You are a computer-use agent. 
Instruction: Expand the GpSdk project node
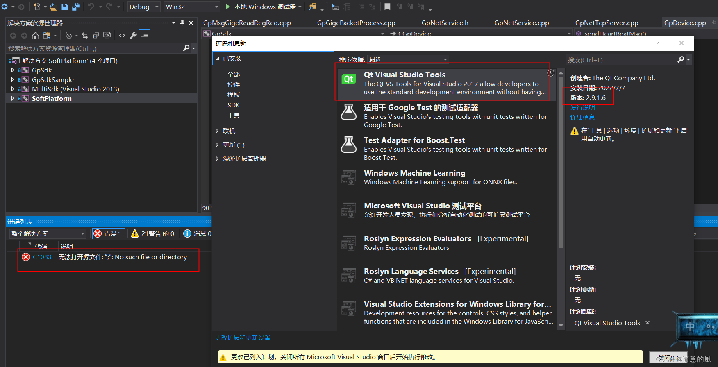[x=12, y=70]
